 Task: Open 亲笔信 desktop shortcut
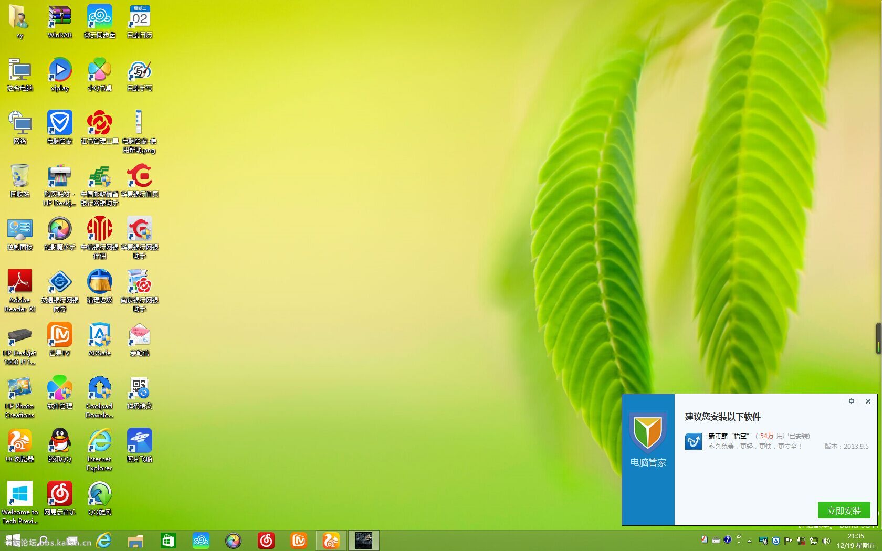[140, 340]
